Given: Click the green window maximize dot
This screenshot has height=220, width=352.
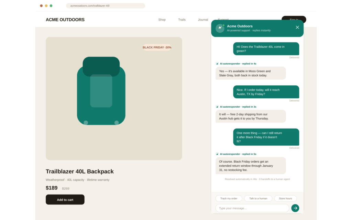Looking at the screenshot, I should tap(51, 5).
